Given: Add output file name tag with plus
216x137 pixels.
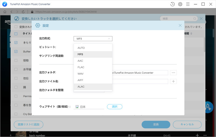Looking at the screenshot, I should (173, 81).
